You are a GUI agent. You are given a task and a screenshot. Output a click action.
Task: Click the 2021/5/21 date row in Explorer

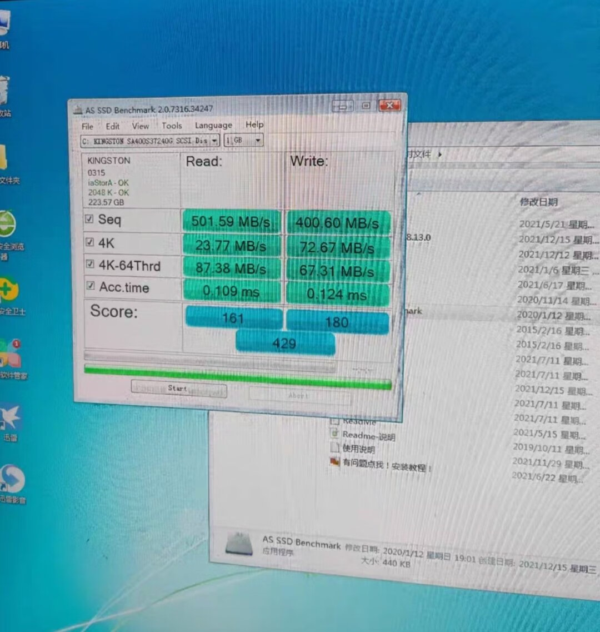[557, 224]
